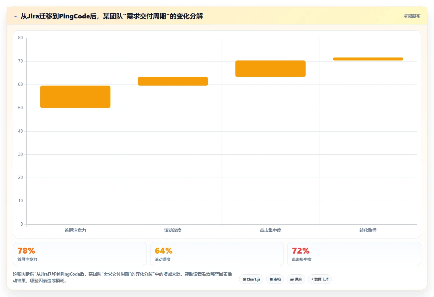Click the 点击集中度 waterfall bar

[270, 69]
